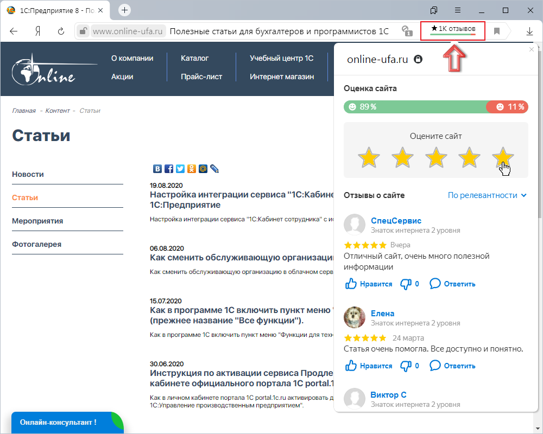Open Мероприятия in the left sidebar
Image resolution: width=543 pixels, height=434 pixels.
(x=37, y=221)
